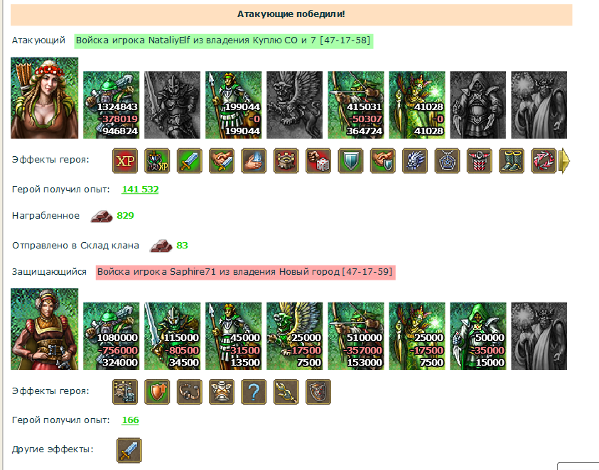Click the attacker NataliyElf hero portrait
This screenshot has height=470, width=599.
point(44,98)
